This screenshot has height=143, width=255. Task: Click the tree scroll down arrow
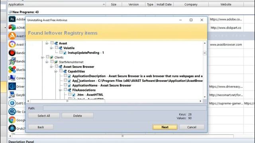click(x=204, y=97)
